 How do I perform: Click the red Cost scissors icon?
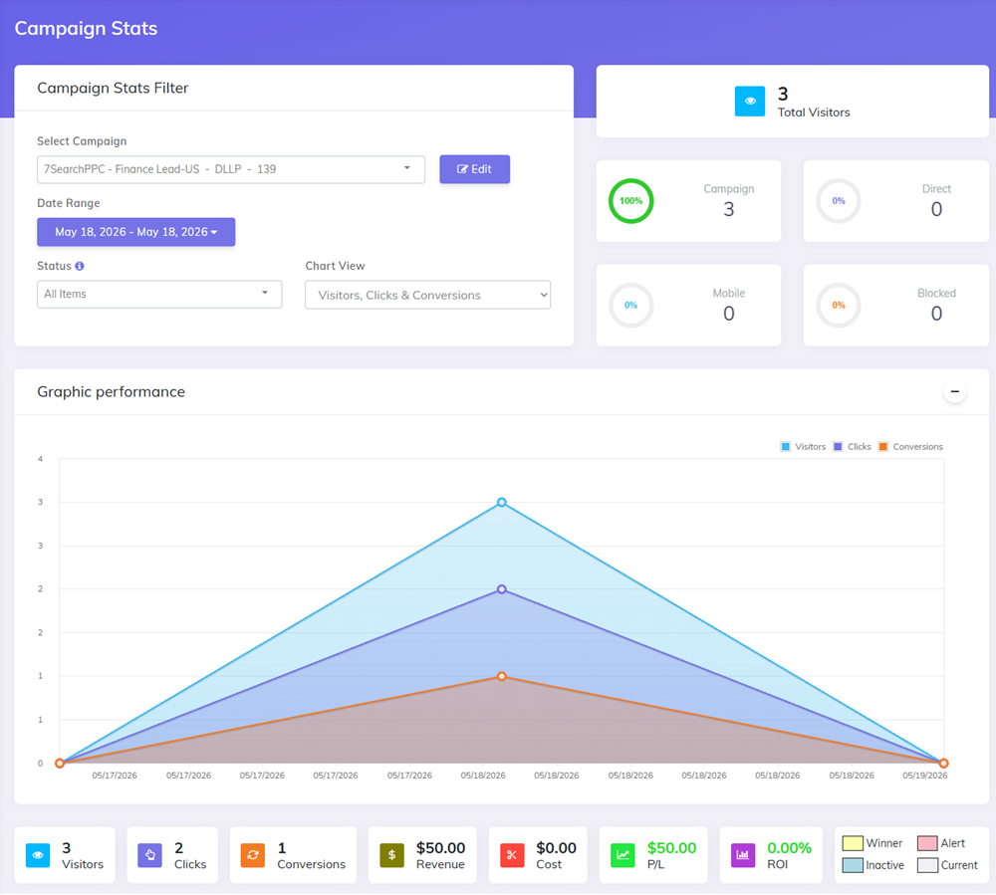512,855
